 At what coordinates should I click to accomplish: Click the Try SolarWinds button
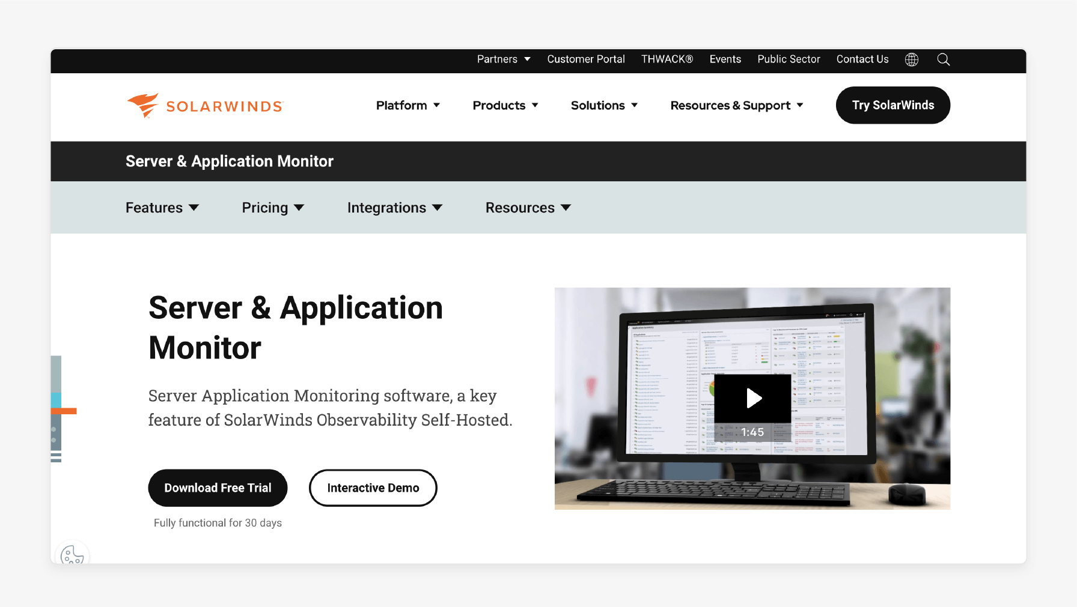click(x=893, y=106)
